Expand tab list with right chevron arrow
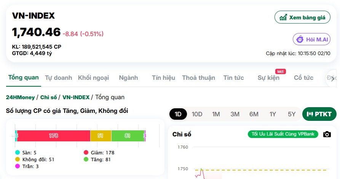 [333, 78]
